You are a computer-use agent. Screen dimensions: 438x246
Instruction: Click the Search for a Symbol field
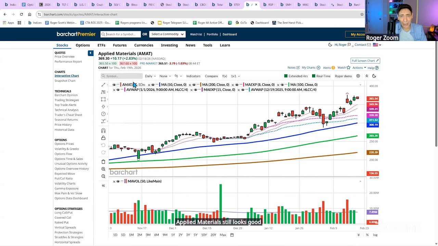(x=120, y=34)
